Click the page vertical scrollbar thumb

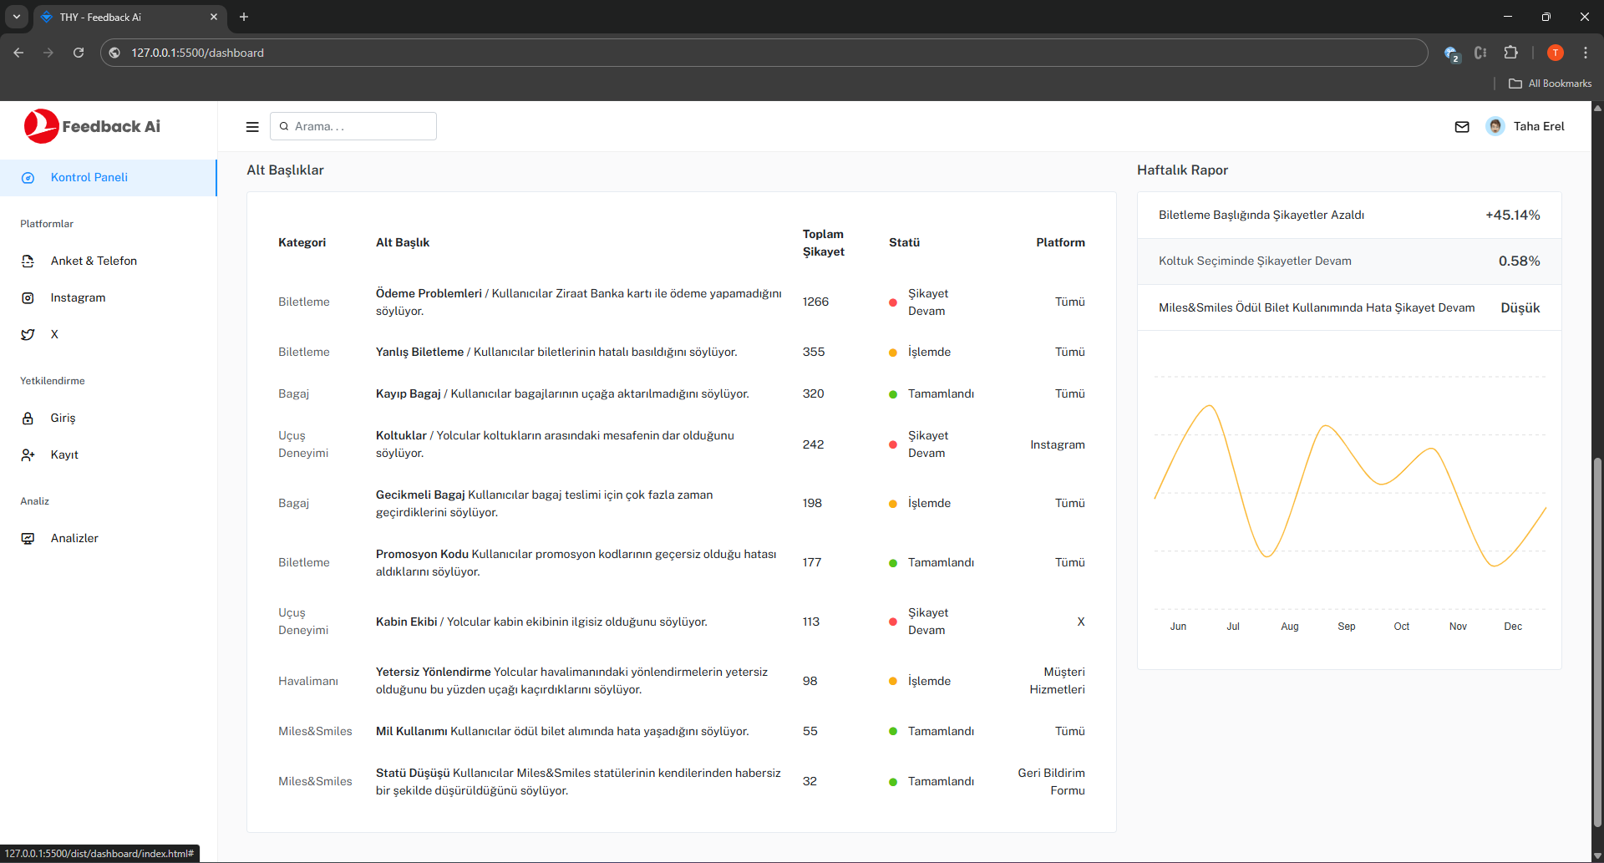pos(1597,643)
